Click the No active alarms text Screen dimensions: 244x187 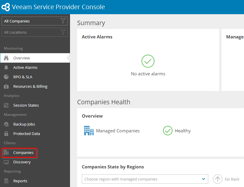(148, 74)
